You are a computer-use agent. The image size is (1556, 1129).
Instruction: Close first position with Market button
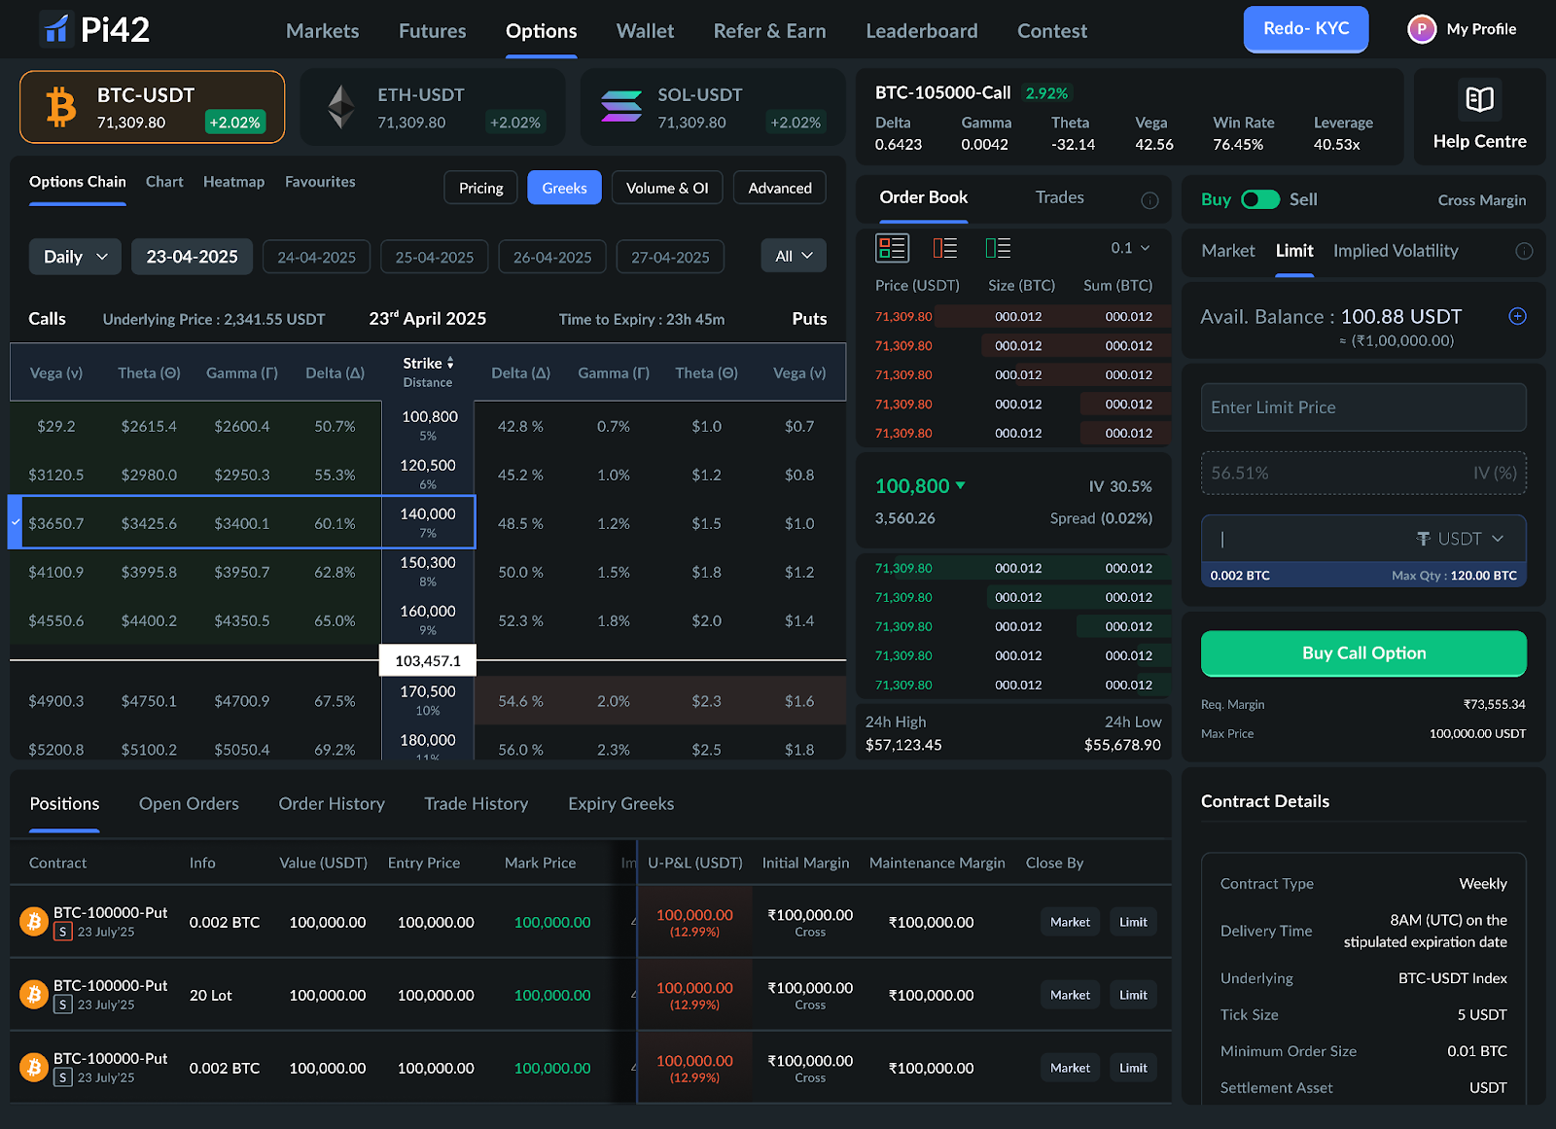[x=1070, y=922]
